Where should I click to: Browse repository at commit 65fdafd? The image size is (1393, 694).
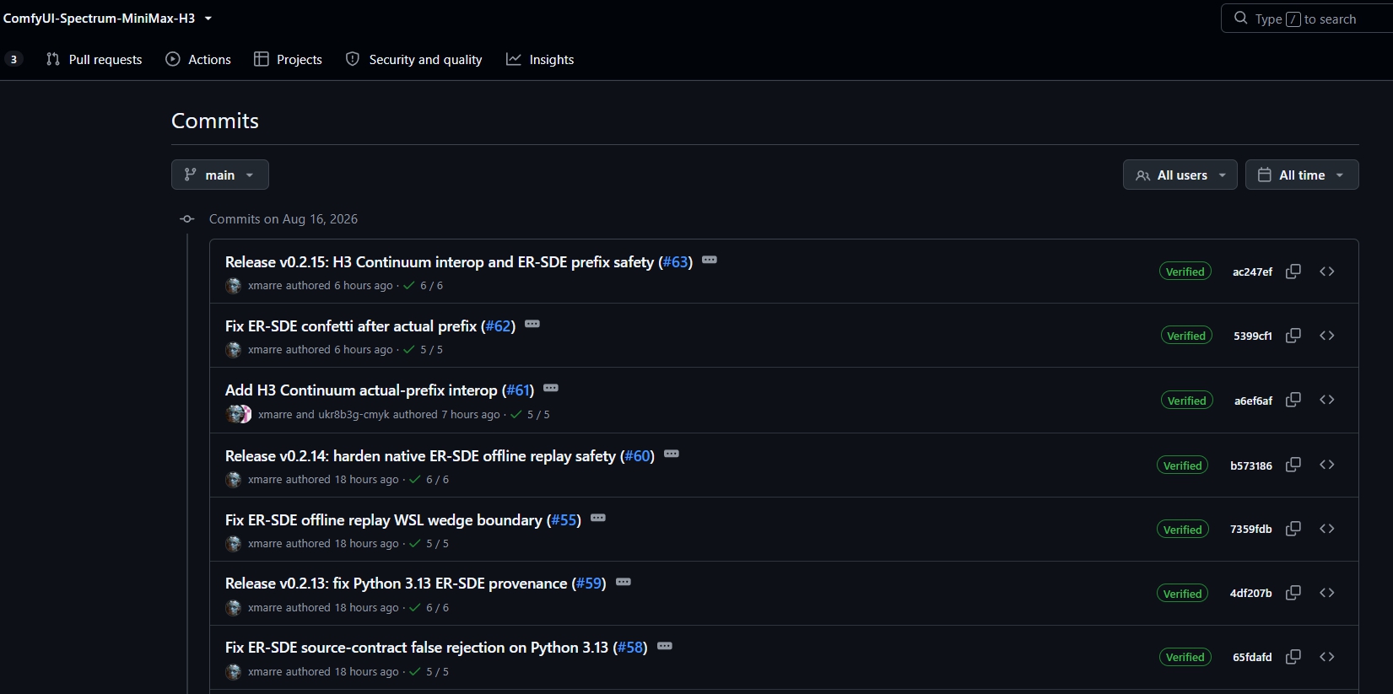(1327, 657)
